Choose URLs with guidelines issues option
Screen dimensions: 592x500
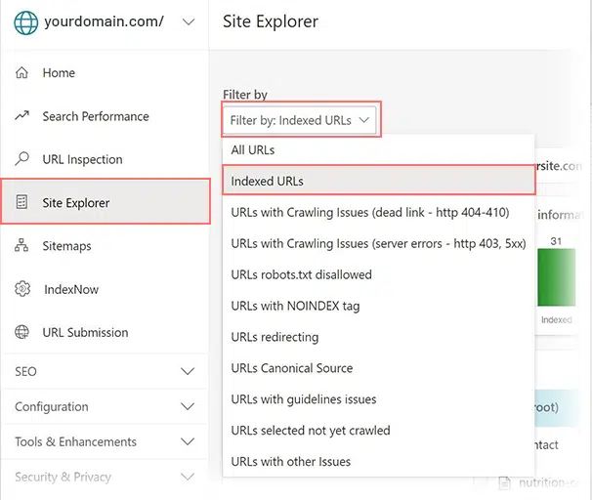coord(379,399)
